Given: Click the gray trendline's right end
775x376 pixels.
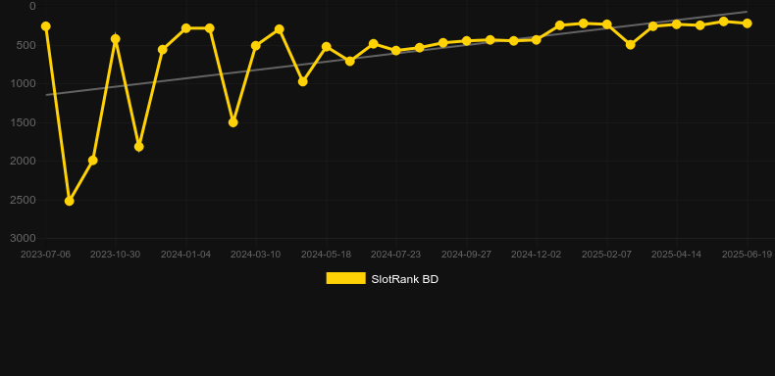Looking at the screenshot, I should coord(747,12).
